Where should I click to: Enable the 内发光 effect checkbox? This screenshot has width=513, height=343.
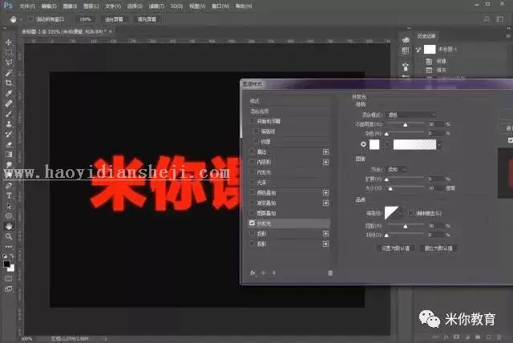click(x=252, y=172)
